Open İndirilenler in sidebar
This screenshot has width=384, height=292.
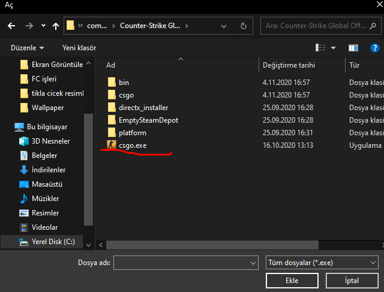pyautogui.click(x=43, y=170)
